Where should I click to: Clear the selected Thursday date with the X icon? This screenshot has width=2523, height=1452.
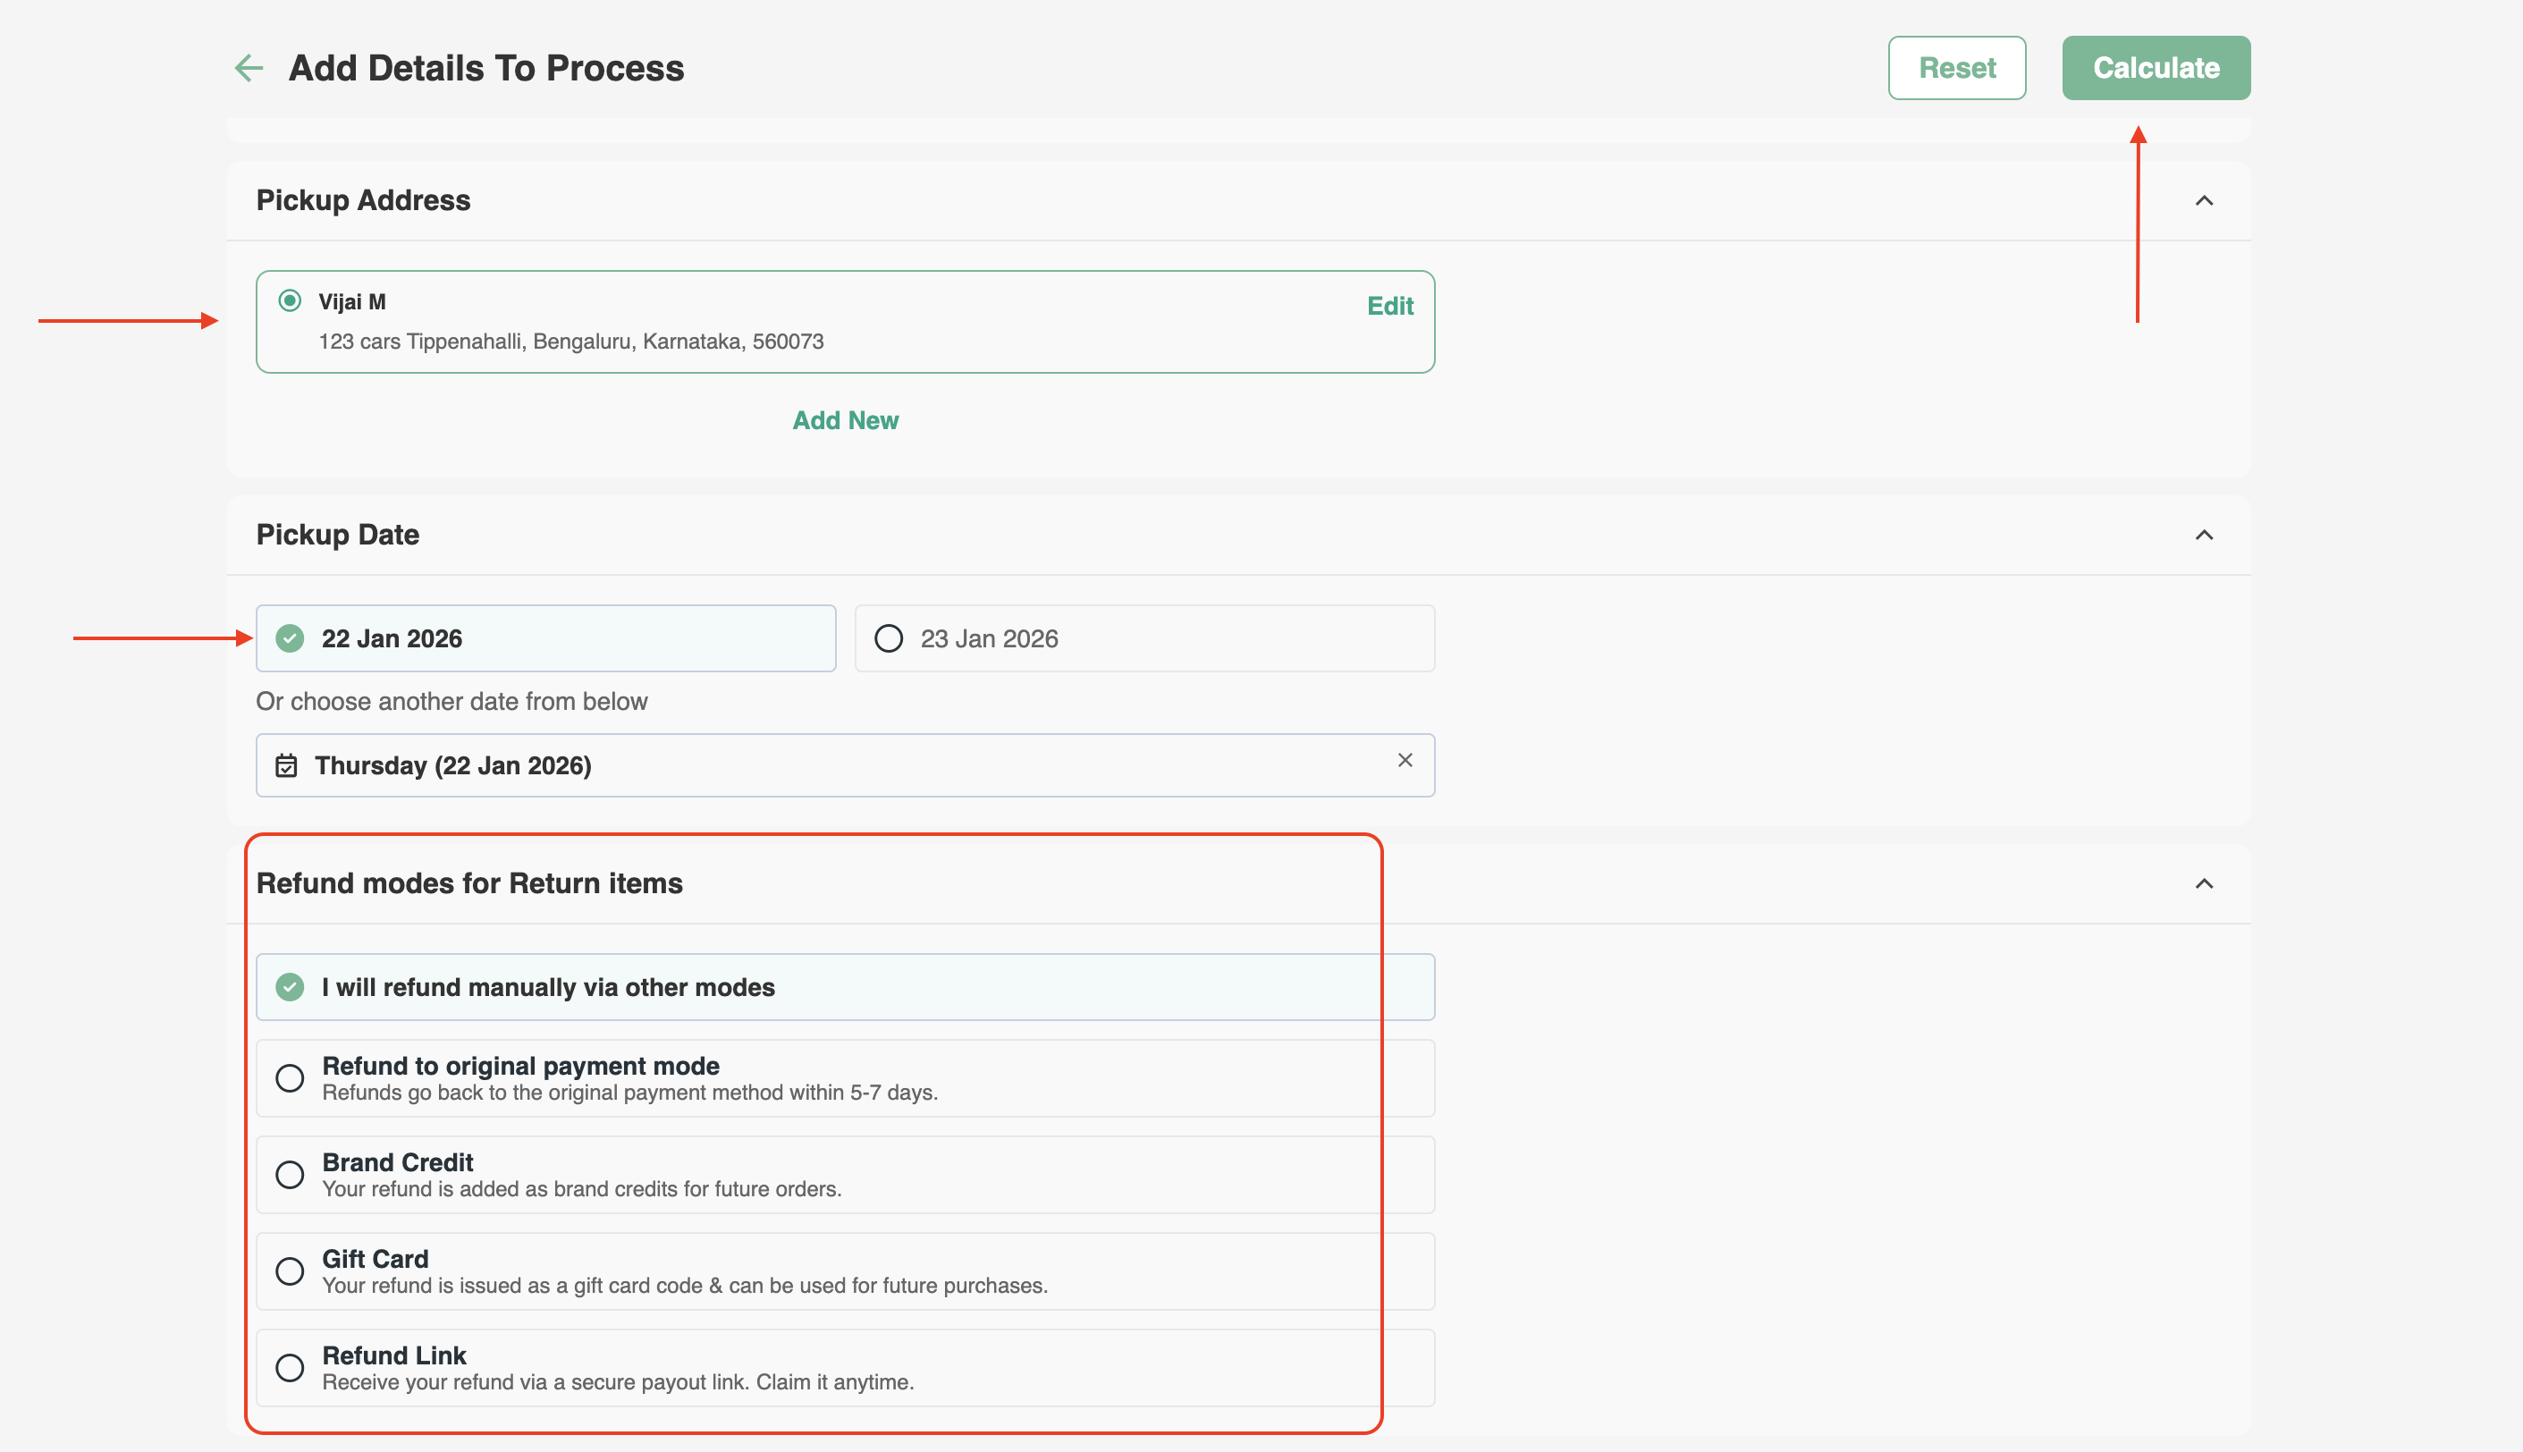1405,761
